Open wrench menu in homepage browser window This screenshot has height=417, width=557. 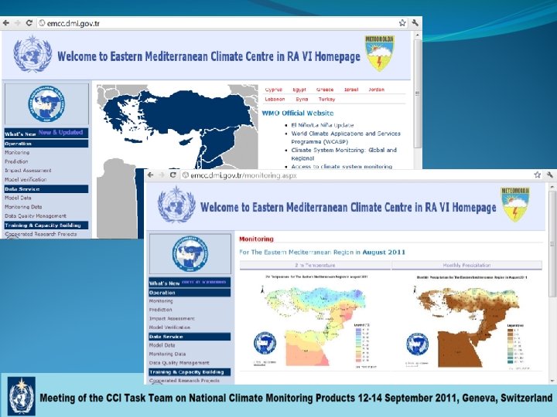pos(415,23)
